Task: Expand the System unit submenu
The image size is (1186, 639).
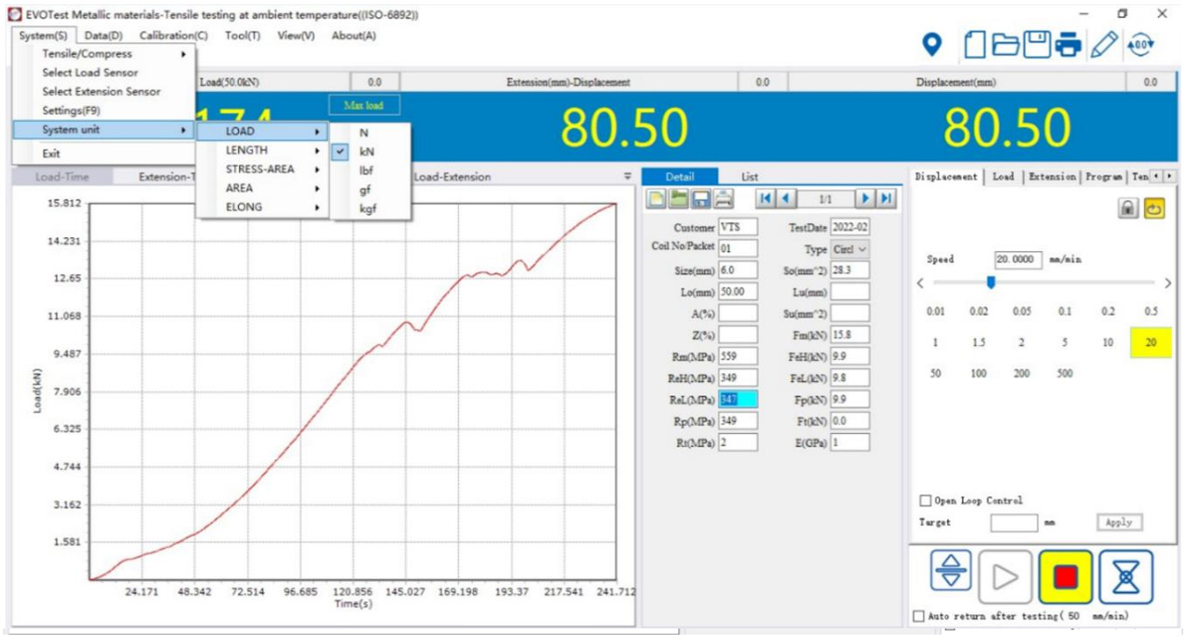Action: pos(104,130)
